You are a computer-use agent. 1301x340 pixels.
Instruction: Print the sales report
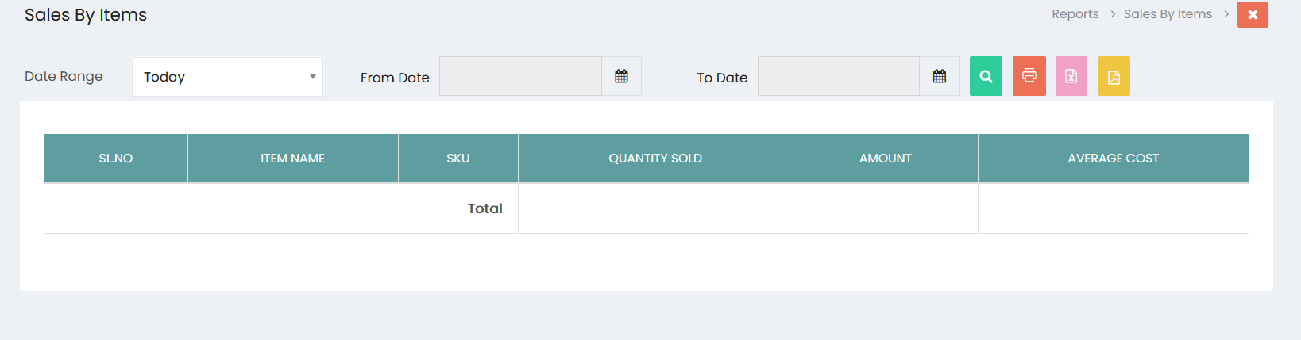(1029, 76)
